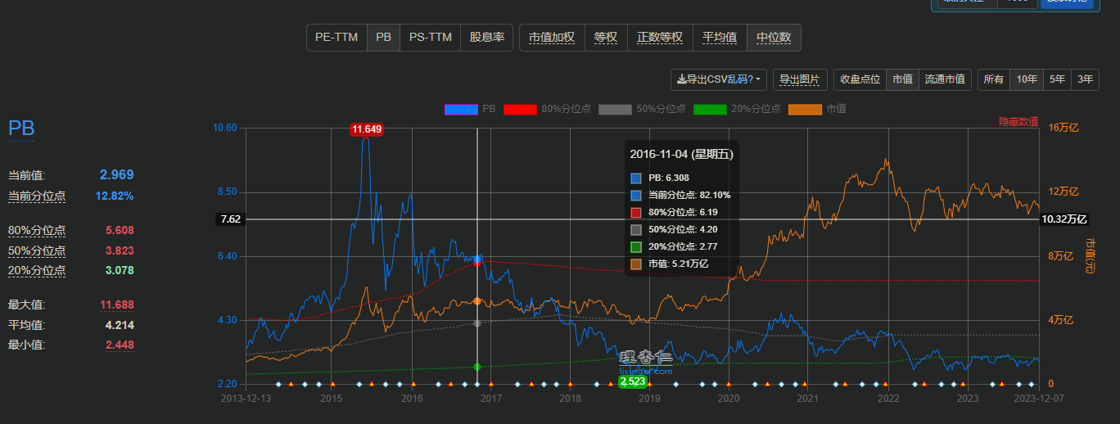
Task: Open the 导出CSV dropdown caret
Action: 758,79
